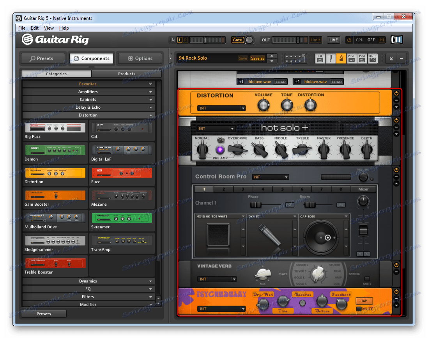Enable the output Limit
428x339 pixels.
pyautogui.click(x=315, y=40)
